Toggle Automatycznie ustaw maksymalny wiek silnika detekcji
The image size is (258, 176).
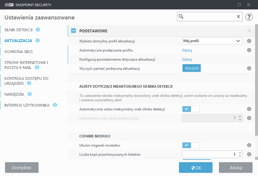tap(191, 109)
